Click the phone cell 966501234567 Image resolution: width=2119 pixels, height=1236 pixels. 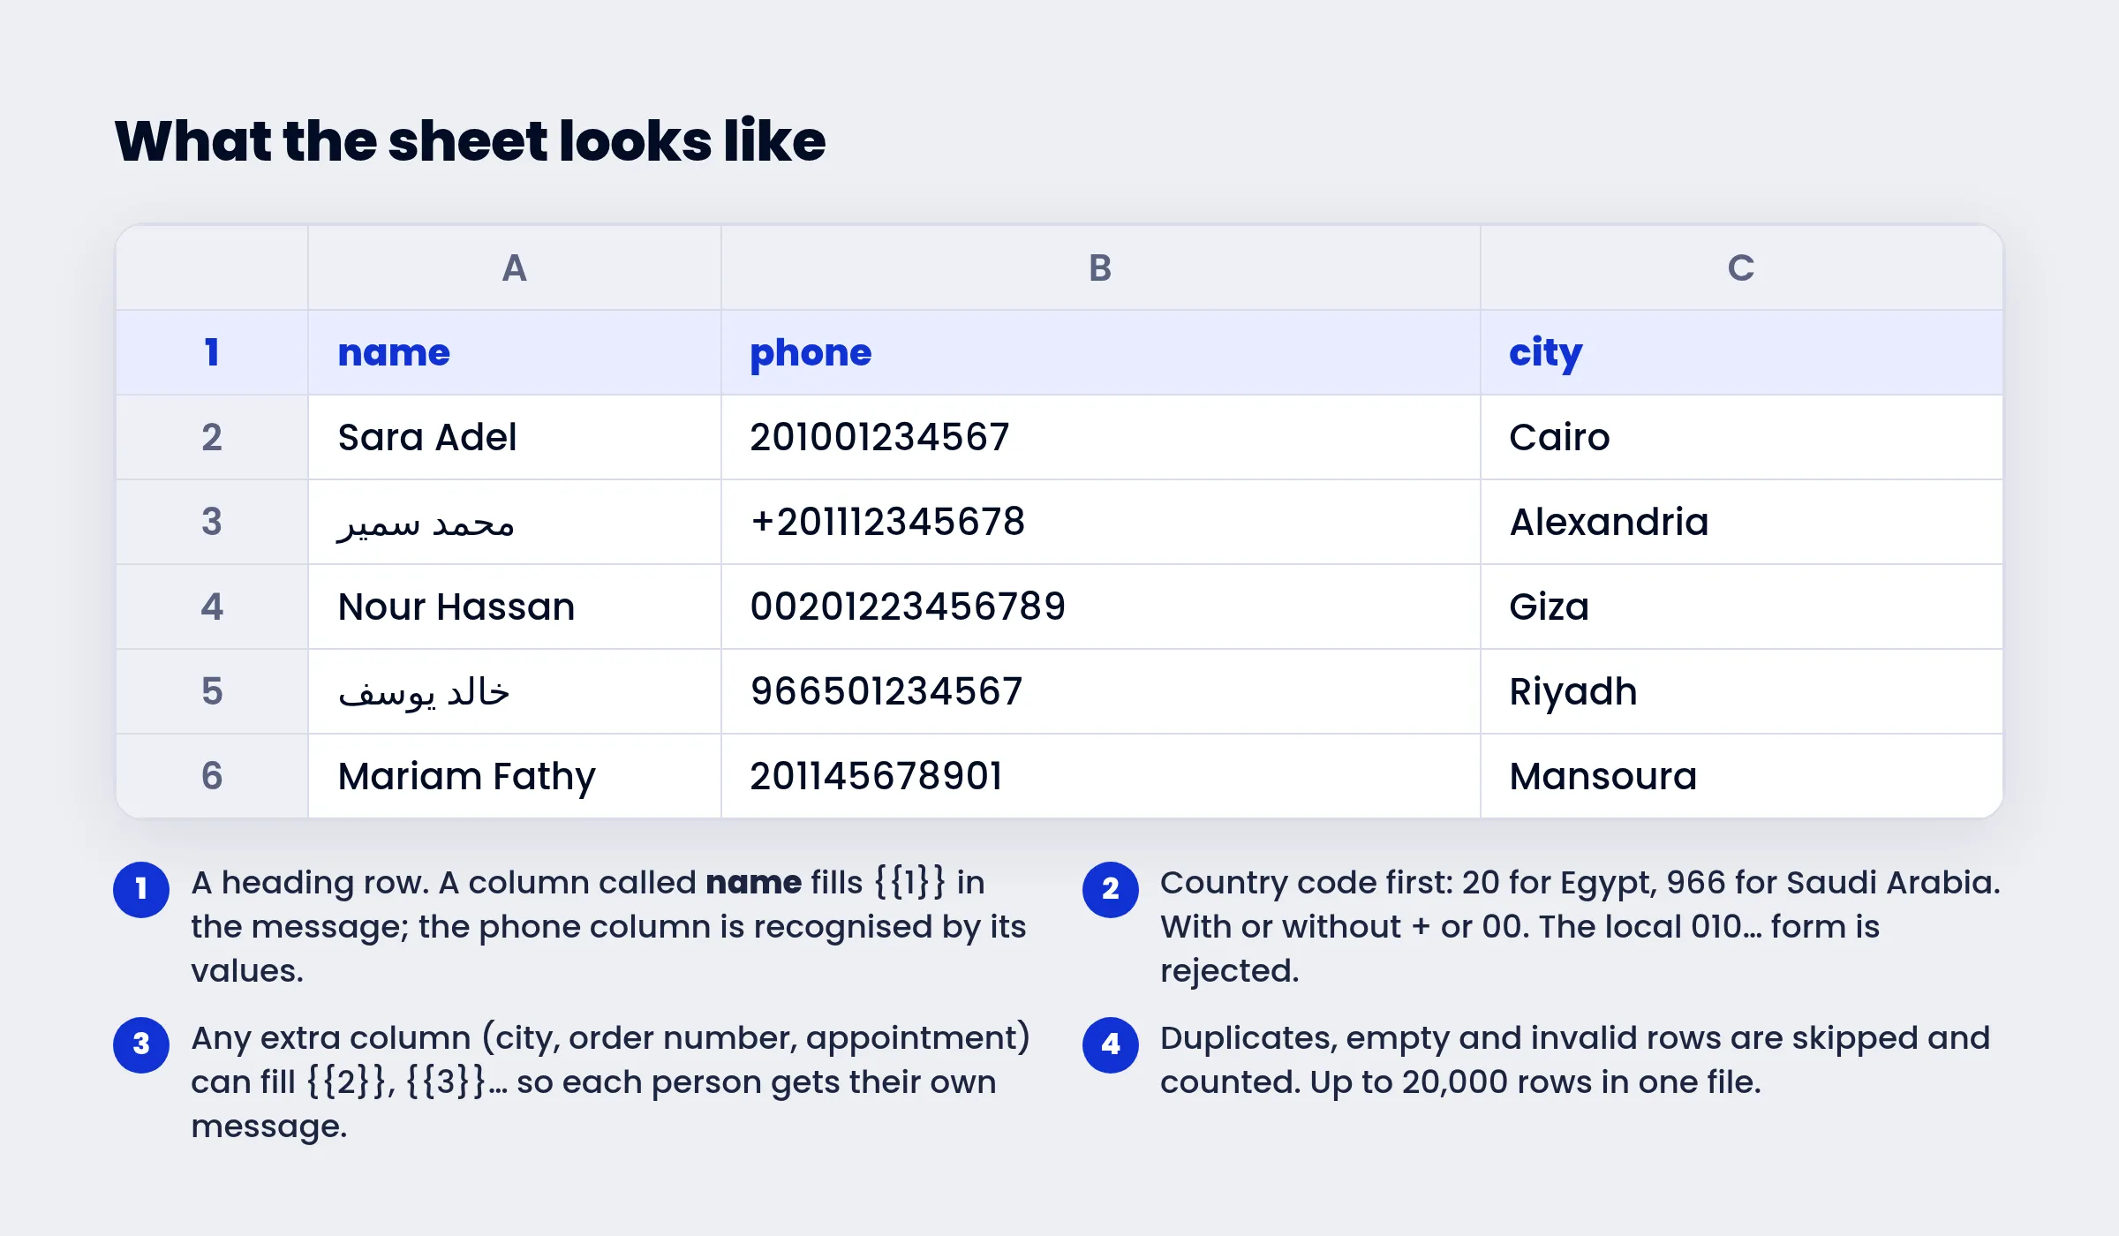coord(1100,691)
